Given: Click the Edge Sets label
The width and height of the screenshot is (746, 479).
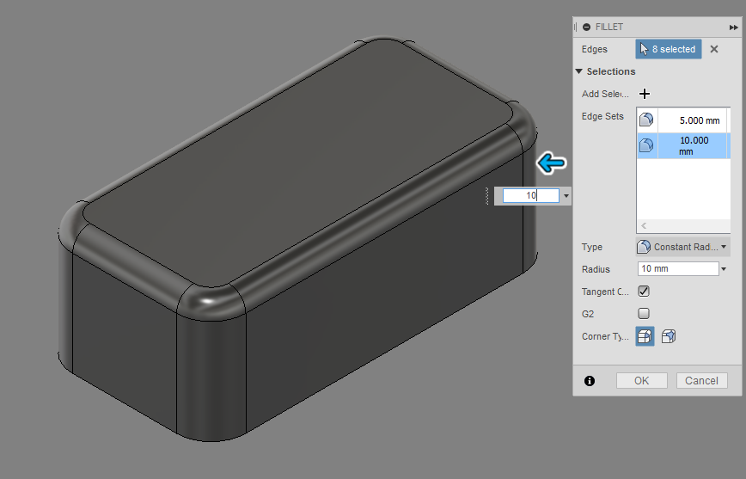Looking at the screenshot, I should [602, 116].
